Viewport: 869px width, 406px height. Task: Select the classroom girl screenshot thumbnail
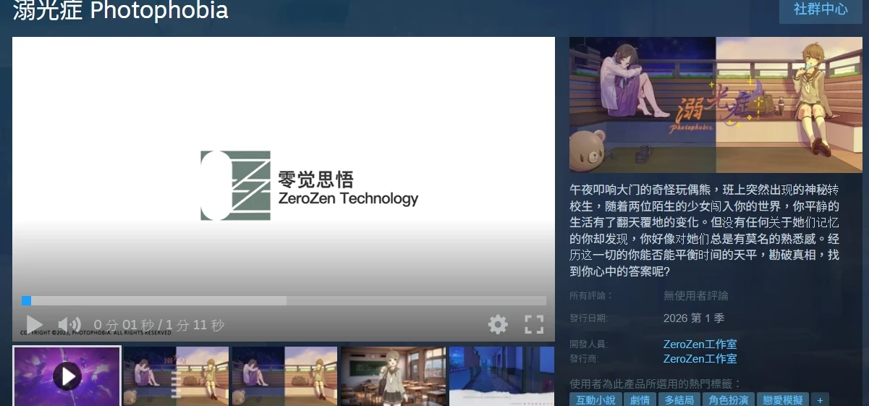393,376
